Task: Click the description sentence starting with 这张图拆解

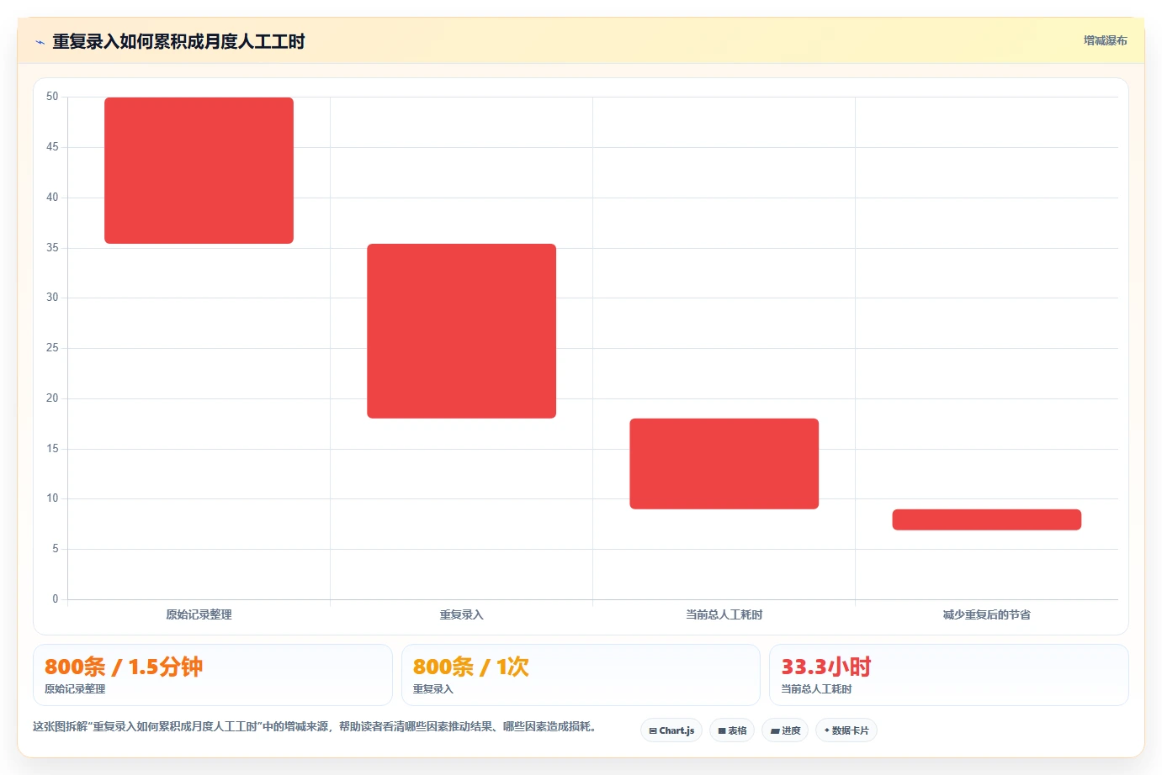Action: click(316, 726)
